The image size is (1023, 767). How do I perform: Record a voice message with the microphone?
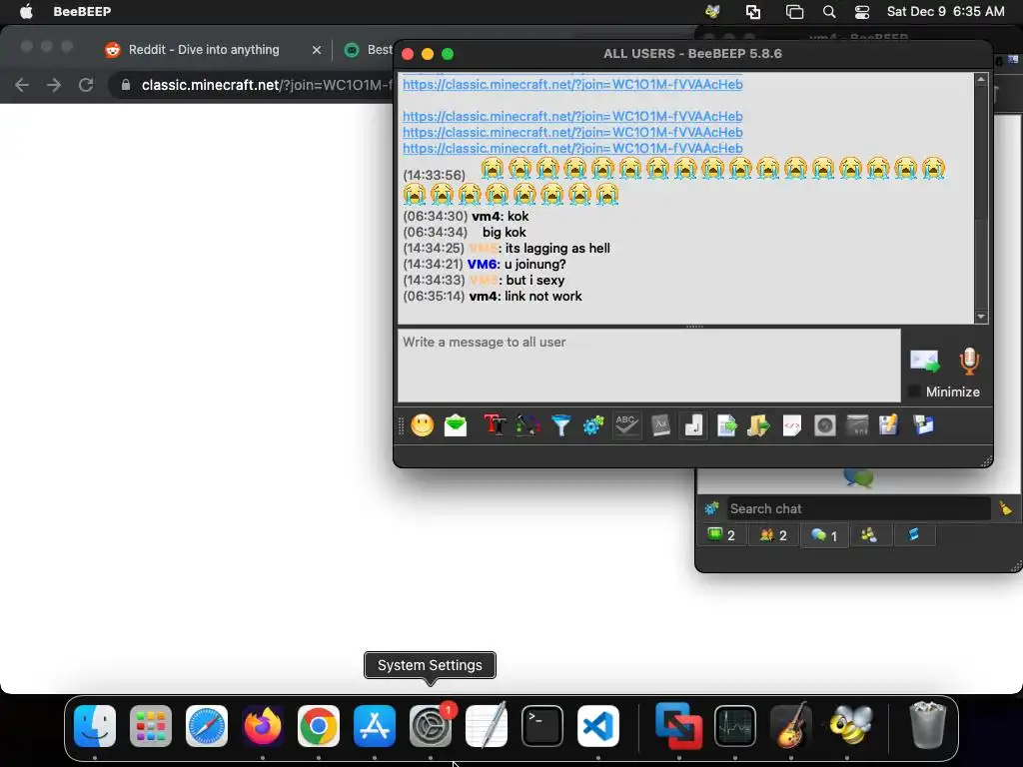[969, 361]
